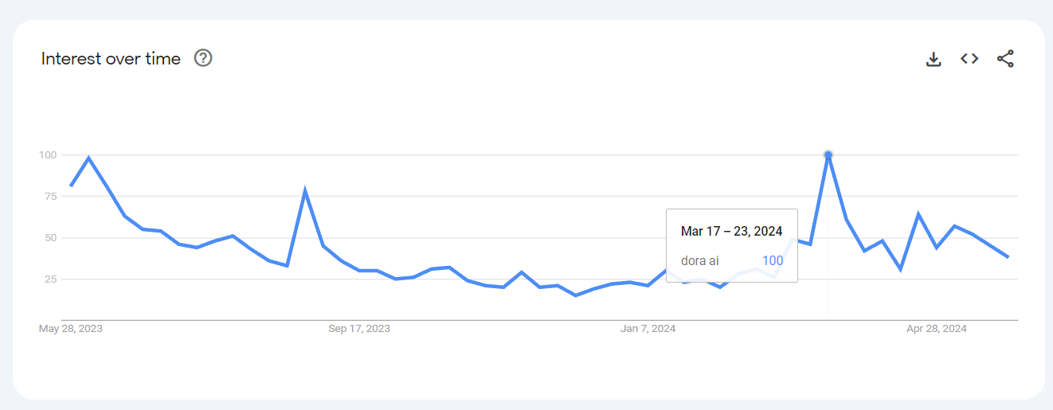Click the tooltip date Mar 17 – 23, 2024
Screen dimensions: 1053x410
tap(731, 231)
